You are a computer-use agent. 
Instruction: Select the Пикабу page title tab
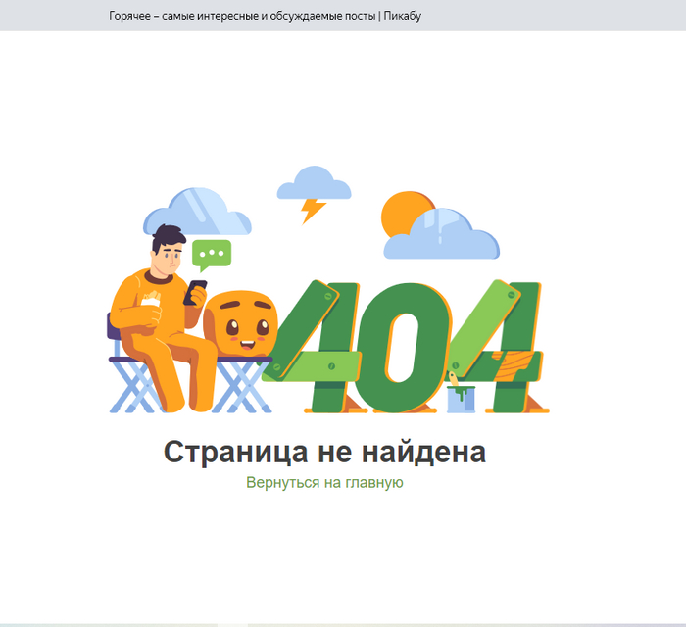click(265, 16)
